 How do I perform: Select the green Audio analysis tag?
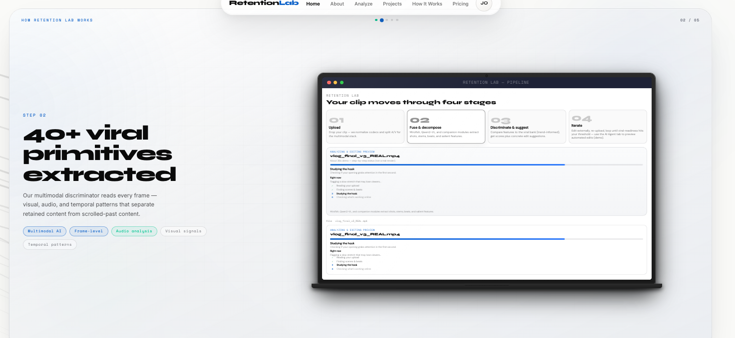[134, 231]
